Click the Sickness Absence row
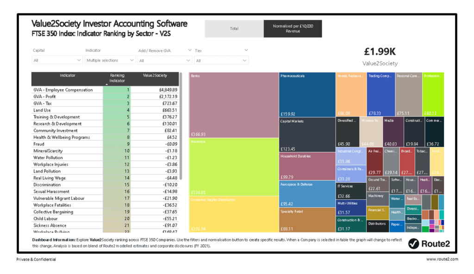Image resolution: width=474 pixels, height=274 pixels. 105,225
